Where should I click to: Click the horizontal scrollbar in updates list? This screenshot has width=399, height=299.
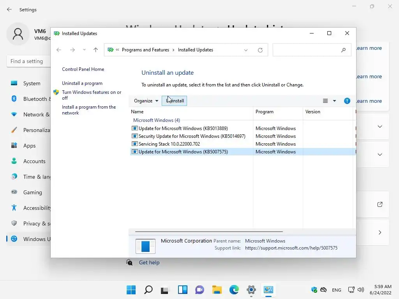coord(209,232)
